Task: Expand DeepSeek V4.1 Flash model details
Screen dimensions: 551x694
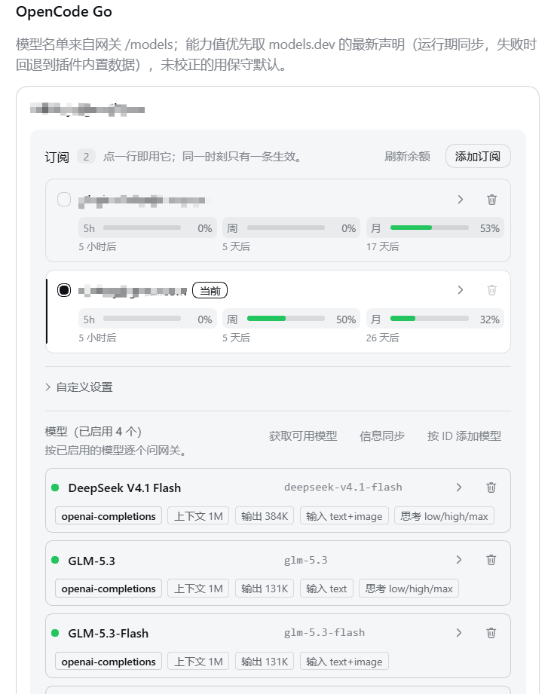Action: pos(459,488)
